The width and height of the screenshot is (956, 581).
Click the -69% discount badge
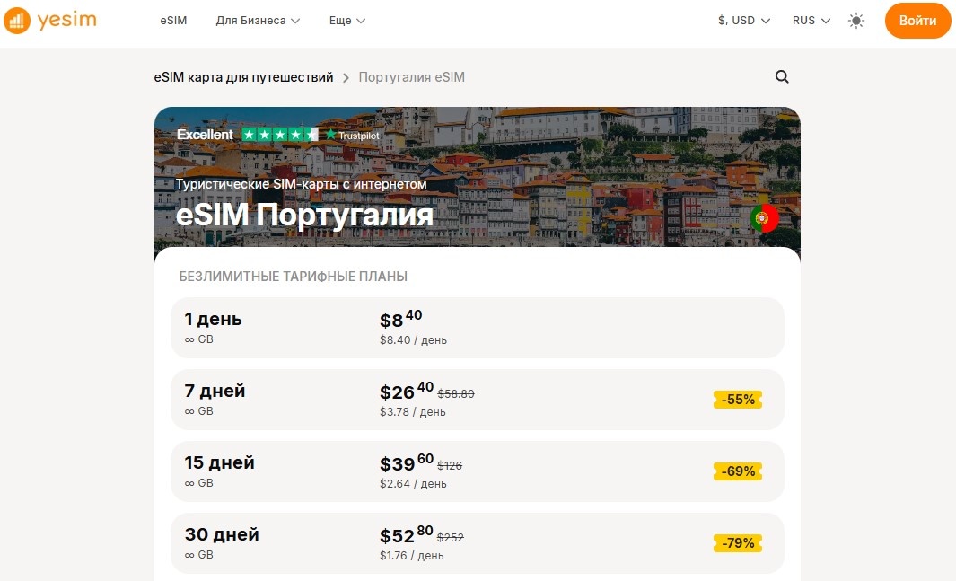coord(737,471)
